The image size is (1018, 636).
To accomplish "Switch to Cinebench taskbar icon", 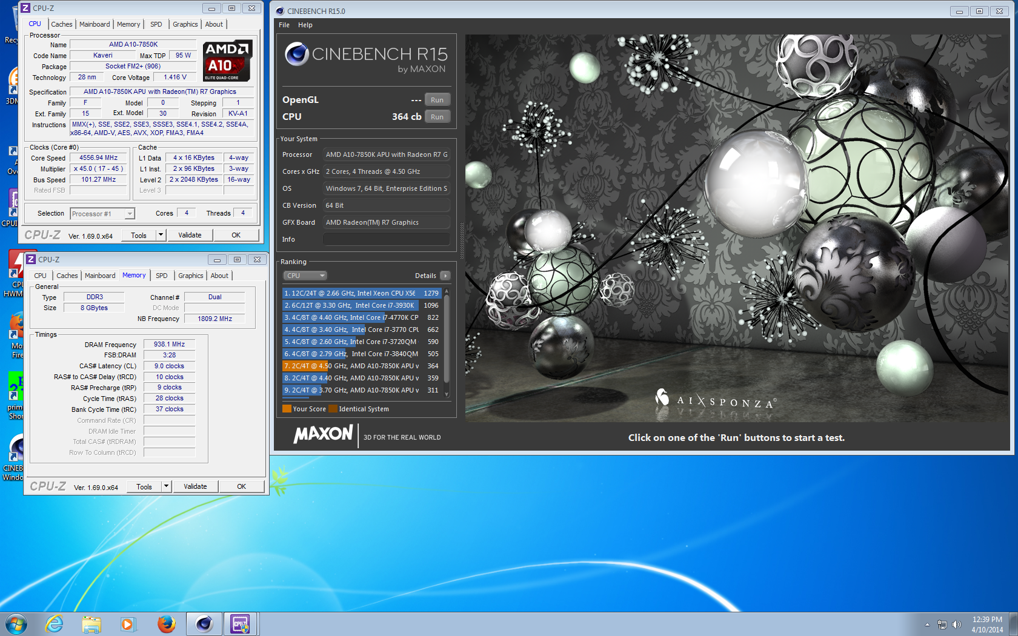I will pos(204,624).
